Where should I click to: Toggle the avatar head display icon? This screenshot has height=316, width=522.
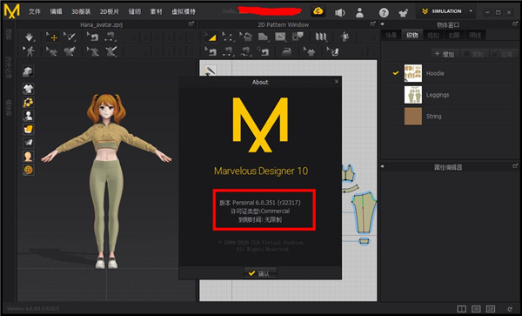click(x=29, y=156)
